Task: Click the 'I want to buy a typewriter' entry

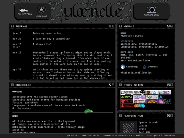Action: pyautogui.click(x=51, y=39)
